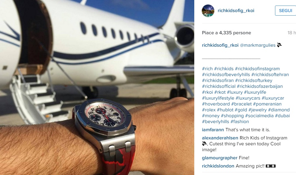Open the #richkidsoftehran hashtag
The height and width of the screenshot is (175, 296).
click(x=270, y=74)
